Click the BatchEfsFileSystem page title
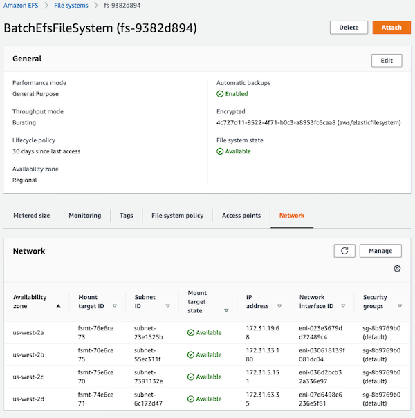This screenshot has width=415, height=418. (100, 28)
